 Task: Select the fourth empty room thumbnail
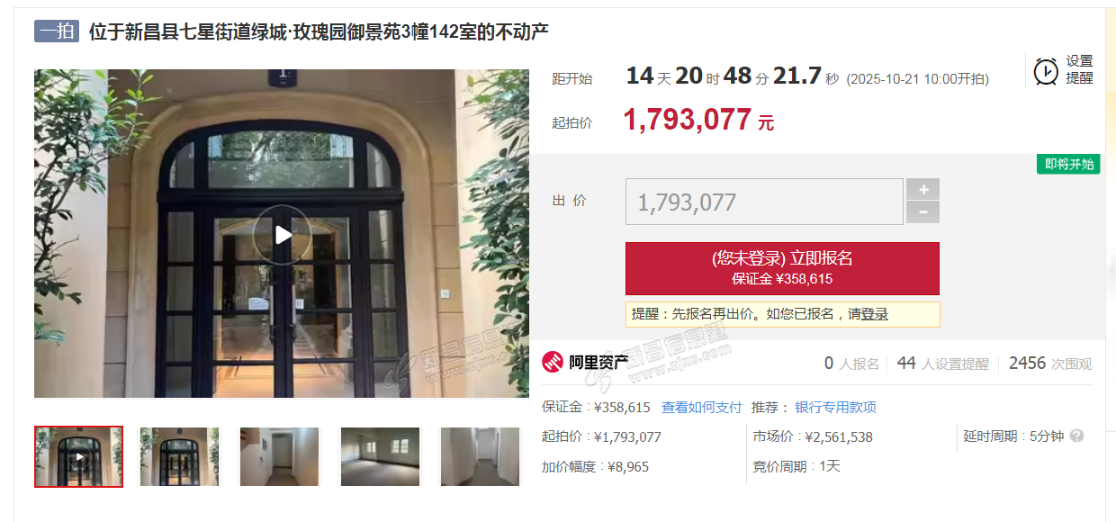click(x=380, y=456)
